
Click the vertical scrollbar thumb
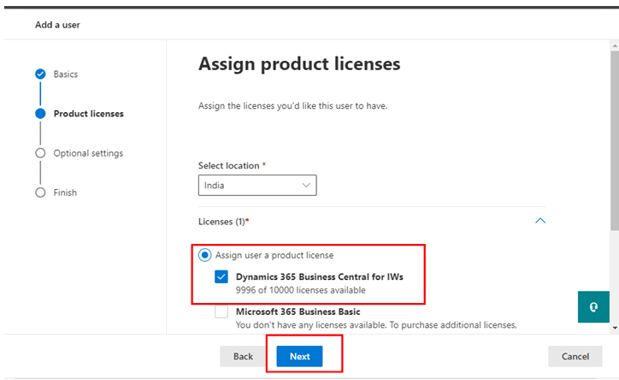[x=615, y=140]
